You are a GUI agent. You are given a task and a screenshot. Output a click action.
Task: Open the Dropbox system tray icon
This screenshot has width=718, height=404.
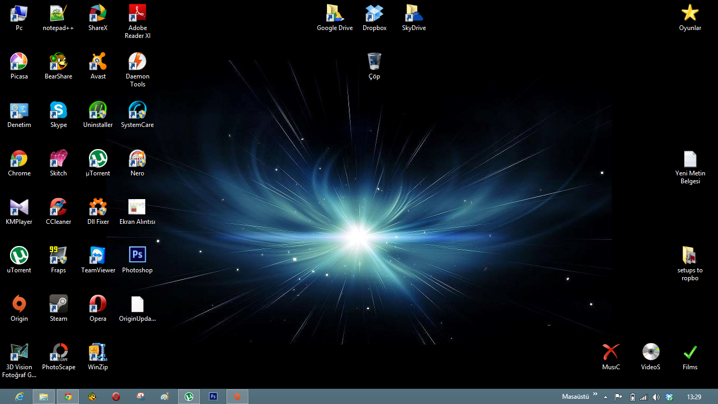(x=669, y=397)
